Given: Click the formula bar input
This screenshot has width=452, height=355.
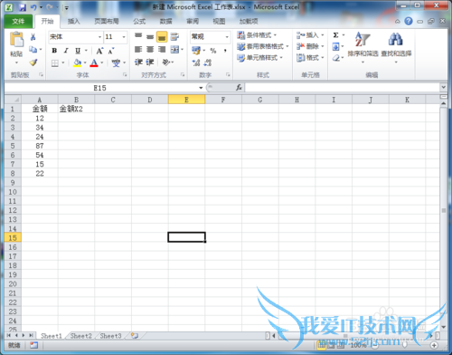Looking at the screenshot, I should pyautogui.click(x=343, y=88).
